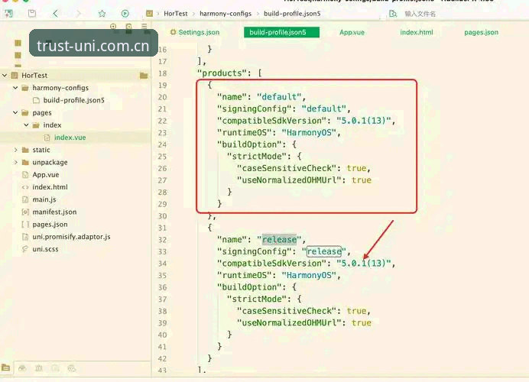Go forward with the right arrow icon
Viewport: 529px width, 382px height.
point(79,14)
